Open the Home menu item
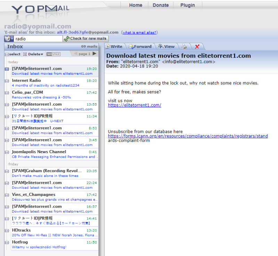This screenshot has width=278, height=256. pos(136,5)
